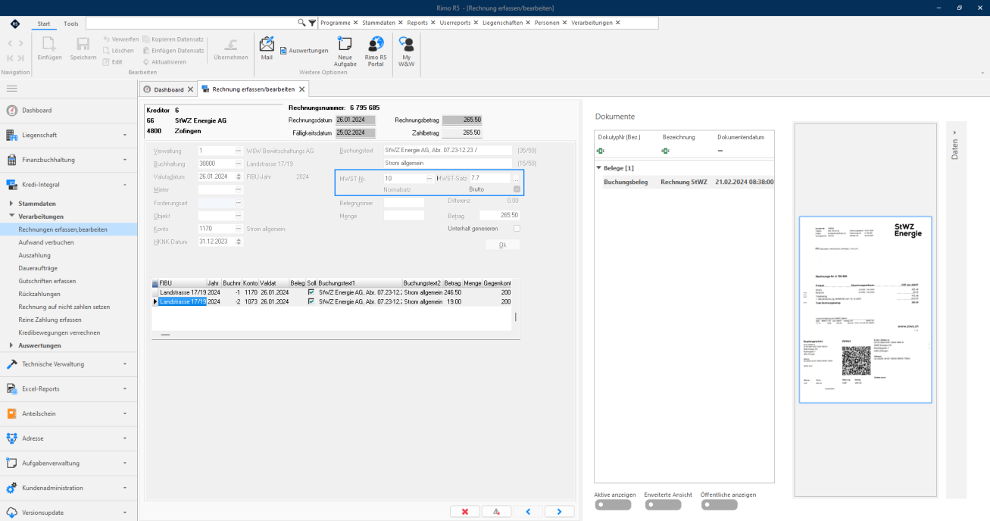Click the Übernehmen ribbon icon
Screen dimensions: 990x521
coord(231,48)
